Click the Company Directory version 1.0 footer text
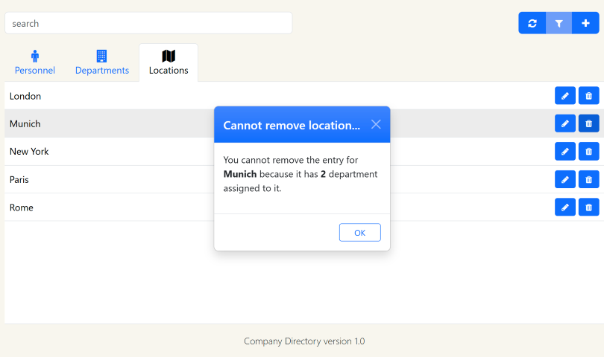 (304, 341)
